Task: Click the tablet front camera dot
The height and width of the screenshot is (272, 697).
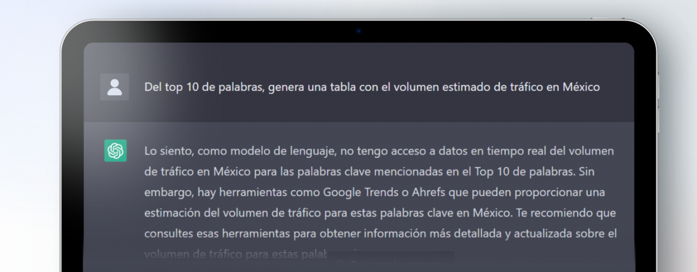Action: click(x=358, y=31)
